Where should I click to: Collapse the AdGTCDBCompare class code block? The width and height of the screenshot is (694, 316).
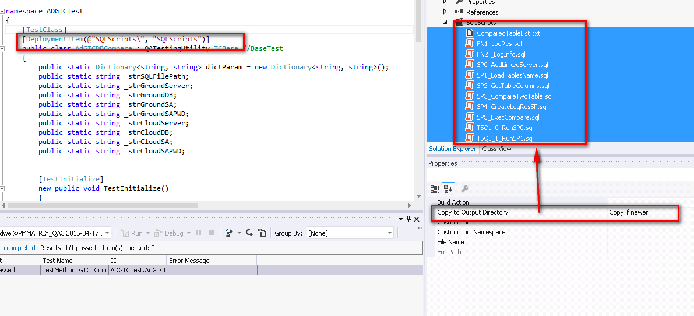(x=2, y=48)
